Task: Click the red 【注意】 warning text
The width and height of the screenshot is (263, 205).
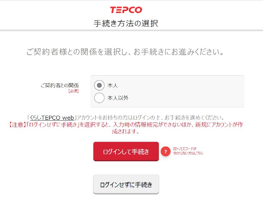Action: (16, 125)
